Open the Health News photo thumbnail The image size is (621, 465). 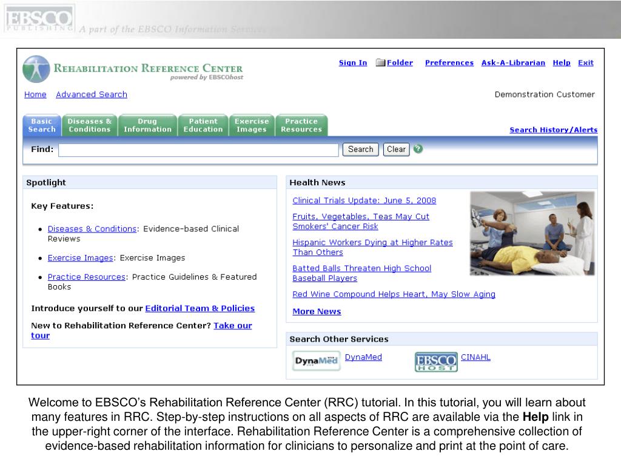point(532,233)
